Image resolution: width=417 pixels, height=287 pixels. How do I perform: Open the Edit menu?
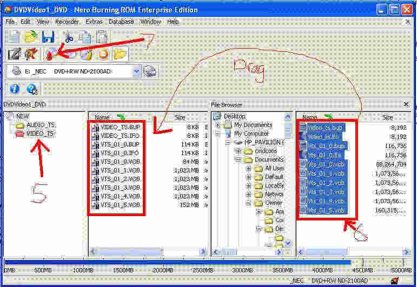tap(25, 22)
